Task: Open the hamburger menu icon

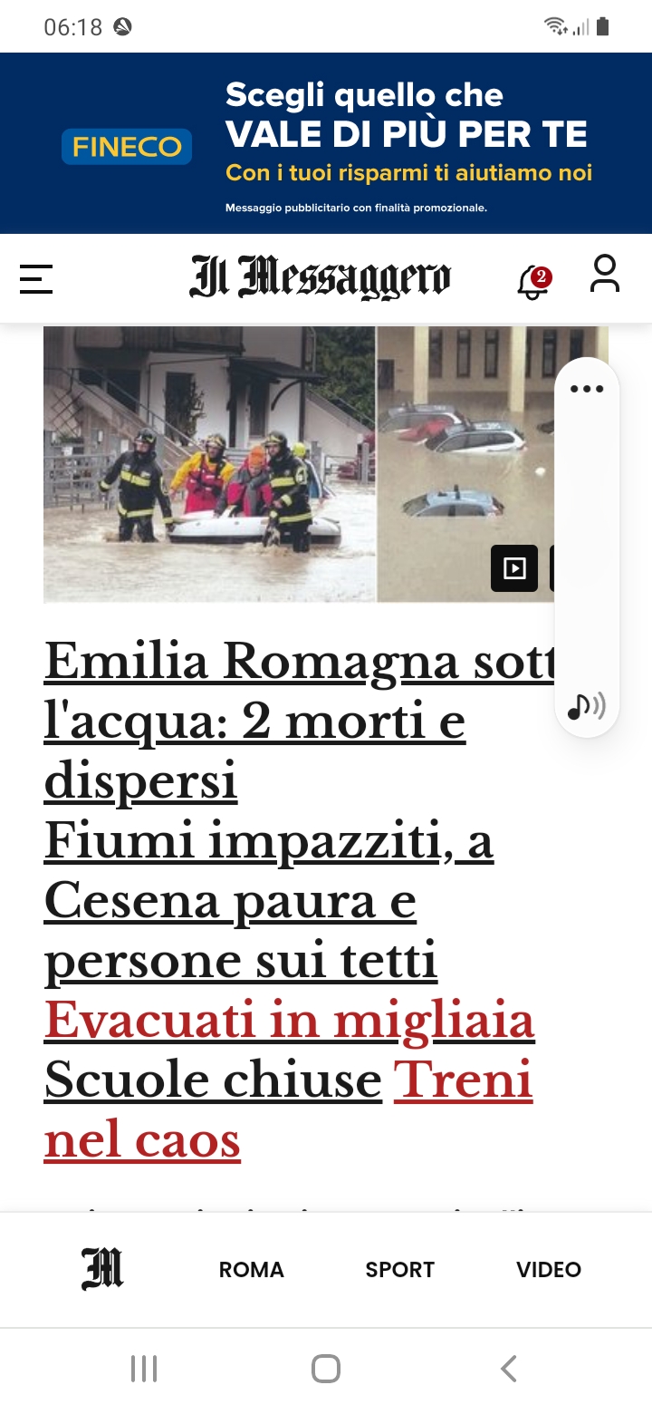Action: [36, 279]
